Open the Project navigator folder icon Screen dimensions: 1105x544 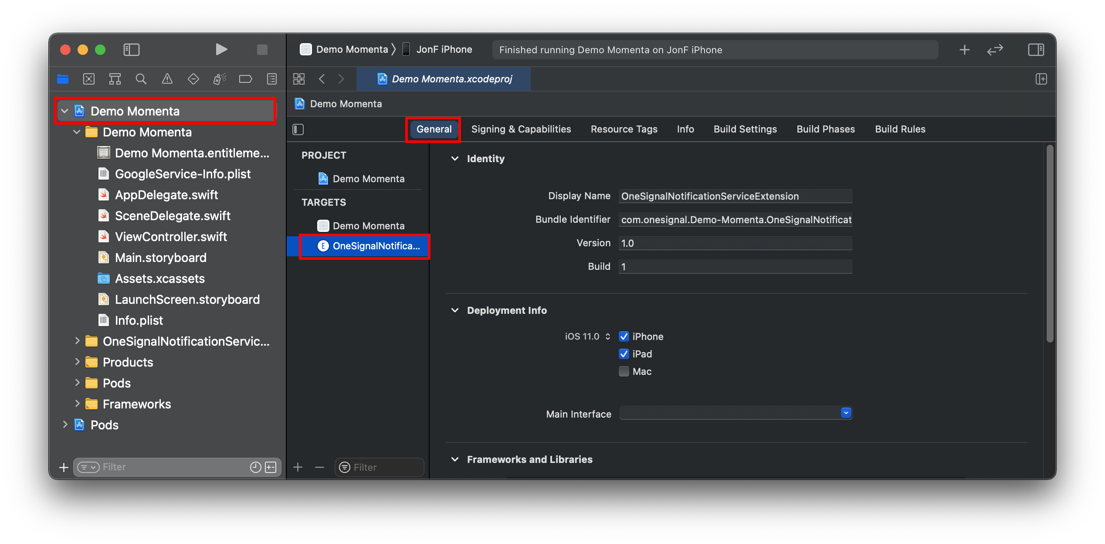point(63,79)
